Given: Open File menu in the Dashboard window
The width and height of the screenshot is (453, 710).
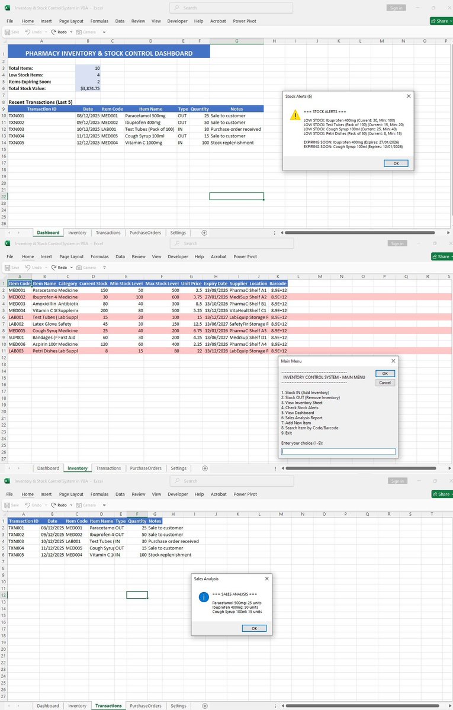Looking at the screenshot, I should pyautogui.click(x=10, y=21).
